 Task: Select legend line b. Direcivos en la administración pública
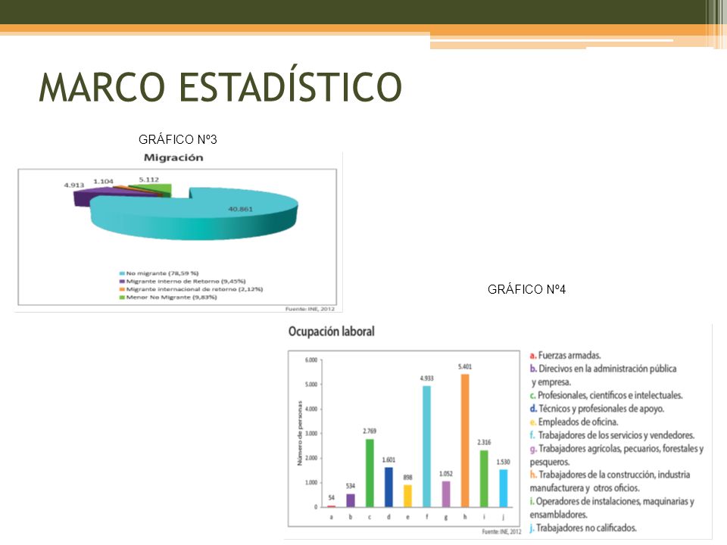pyautogui.click(x=604, y=375)
